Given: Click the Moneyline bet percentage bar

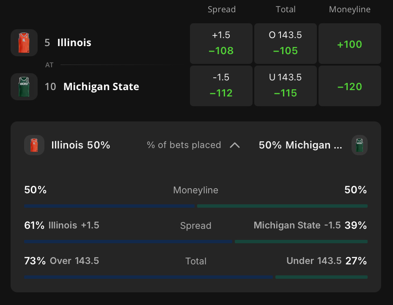Looking at the screenshot, I should [x=196, y=206].
